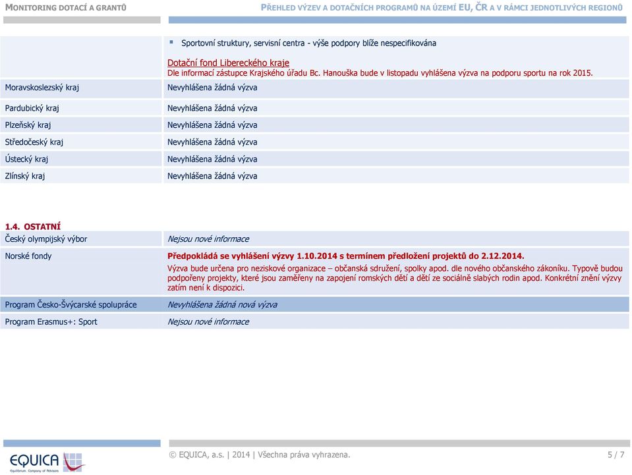Select the 'Moravskoslezský kraj' row label

(x=42, y=88)
